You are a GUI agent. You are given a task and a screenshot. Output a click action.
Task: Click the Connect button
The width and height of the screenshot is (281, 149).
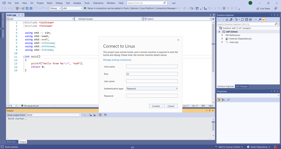click(156, 106)
